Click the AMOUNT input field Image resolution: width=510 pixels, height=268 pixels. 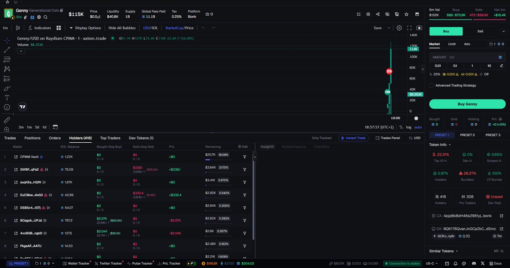pyautogui.click(x=467, y=57)
